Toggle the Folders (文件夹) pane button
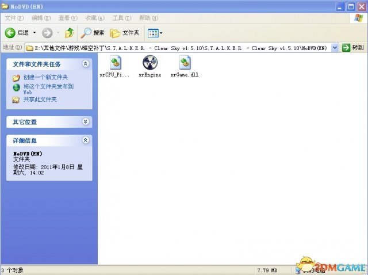 pyautogui.click(x=125, y=33)
